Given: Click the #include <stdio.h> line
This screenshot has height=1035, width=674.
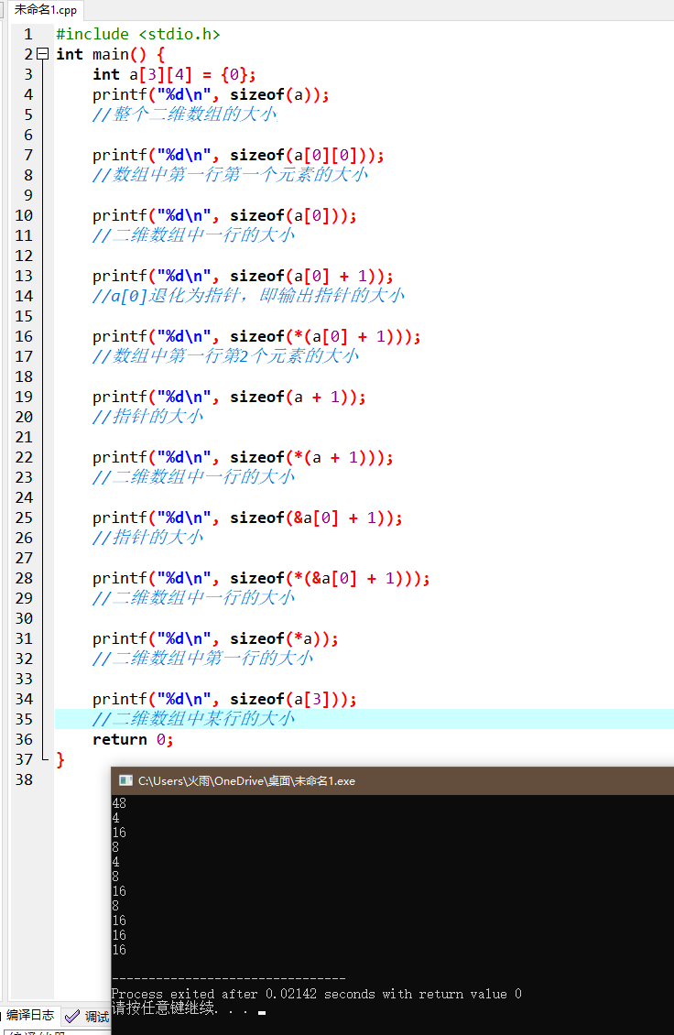Looking at the screenshot, I should pos(138,34).
